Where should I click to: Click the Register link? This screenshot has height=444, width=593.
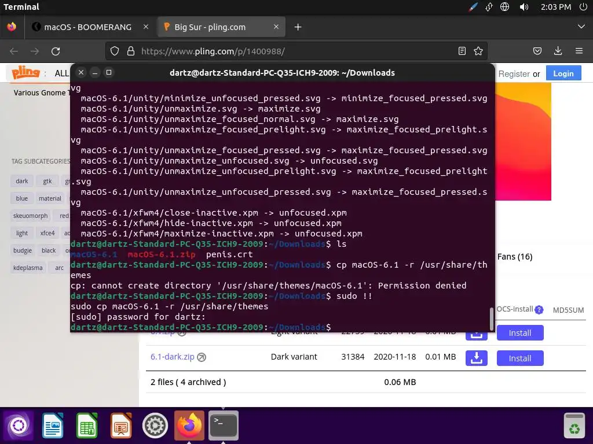pyautogui.click(x=514, y=74)
